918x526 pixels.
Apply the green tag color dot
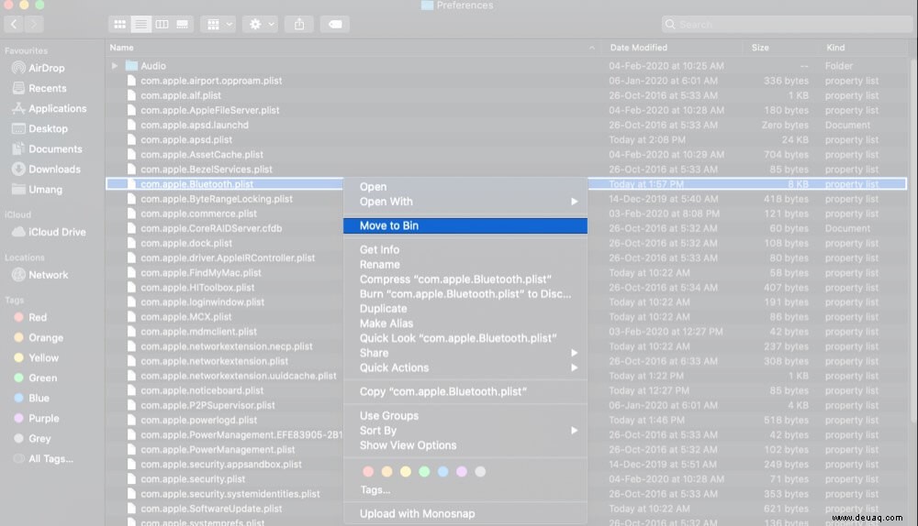click(x=424, y=472)
